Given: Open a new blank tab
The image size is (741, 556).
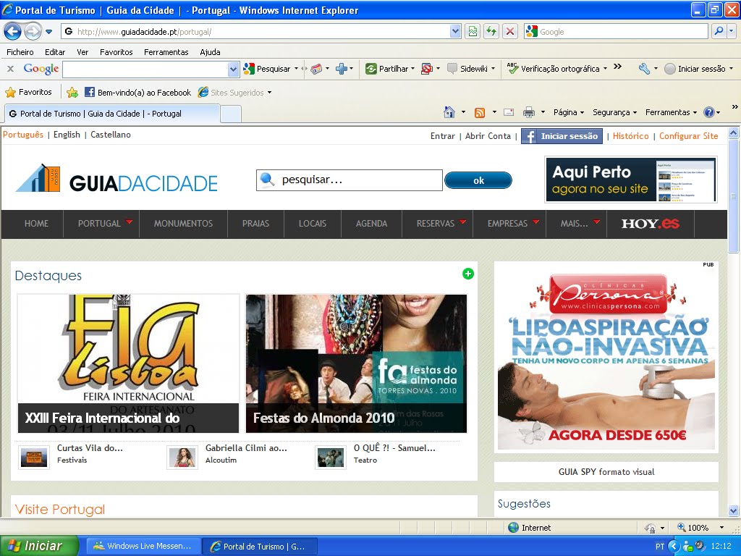Looking at the screenshot, I should coord(231,114).
